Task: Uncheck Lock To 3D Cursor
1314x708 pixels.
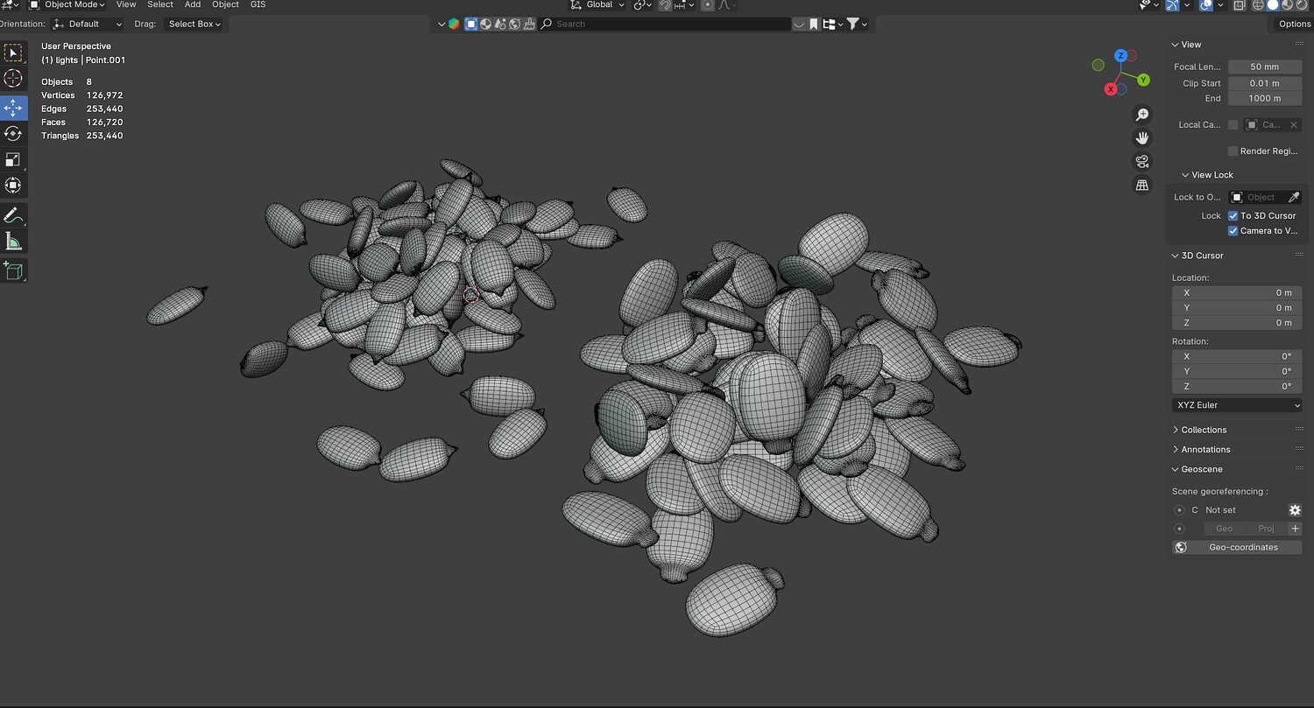Action: click(1233, 215)
